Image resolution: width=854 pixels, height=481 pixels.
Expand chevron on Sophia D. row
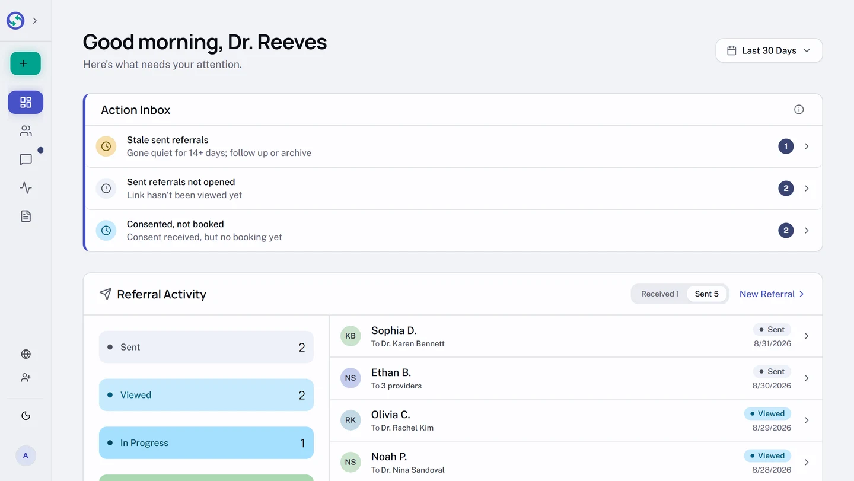coord(807,336)
